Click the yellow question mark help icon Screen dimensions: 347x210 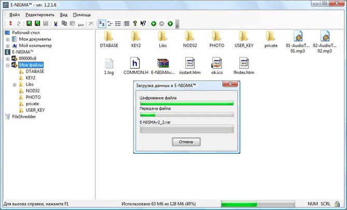pyautogui.click(x=135, y=23)
